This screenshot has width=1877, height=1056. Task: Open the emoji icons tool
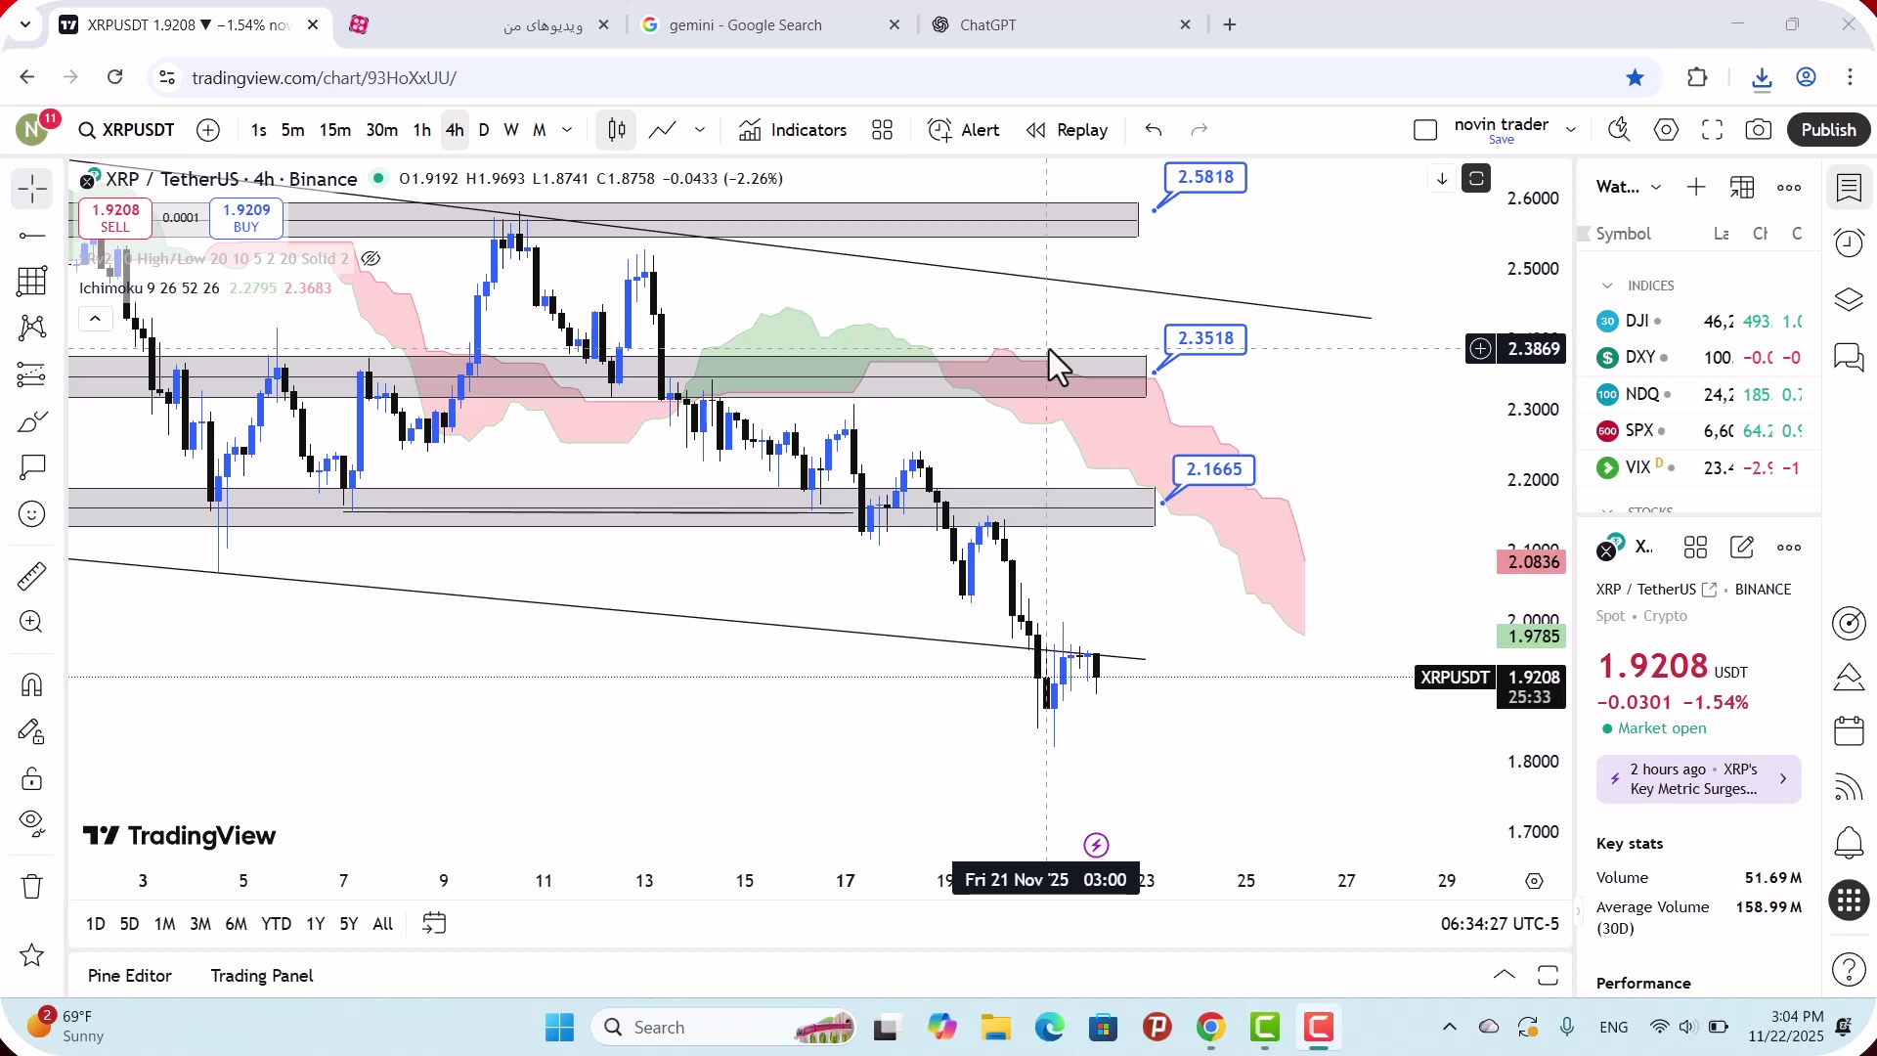point(32,514)
